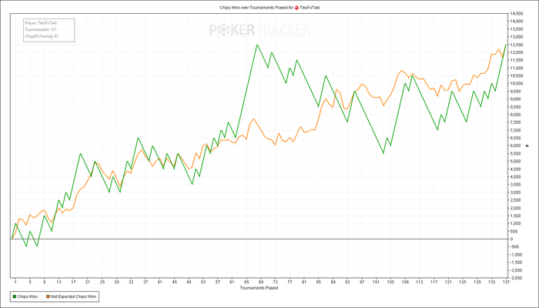
Task: Click the x-axis tick label '69'
Action: click(x=261, y=282)
